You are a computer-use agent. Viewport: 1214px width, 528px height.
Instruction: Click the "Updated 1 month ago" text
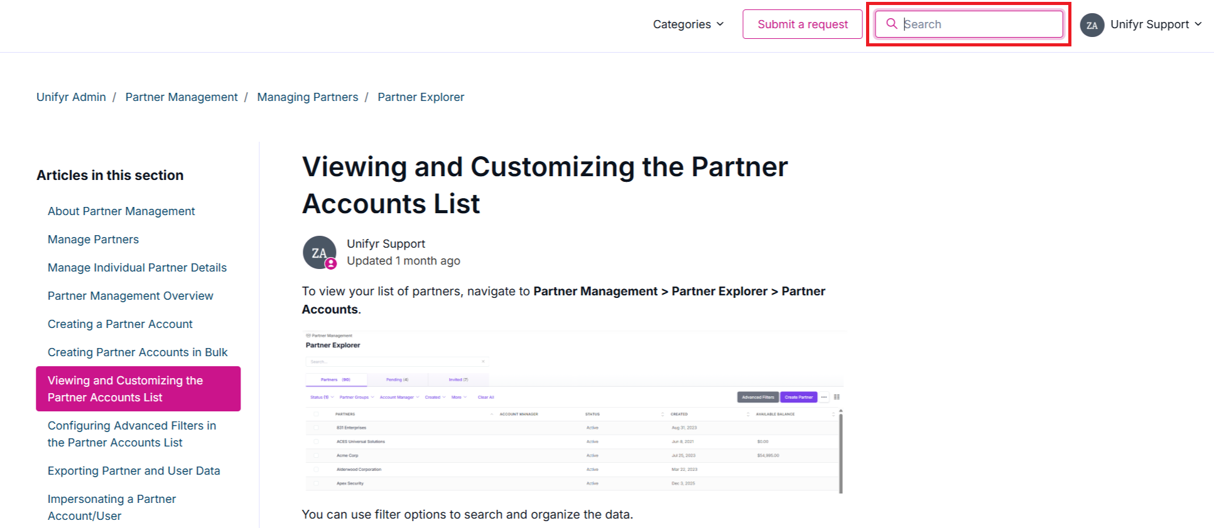tap(403, 261)
